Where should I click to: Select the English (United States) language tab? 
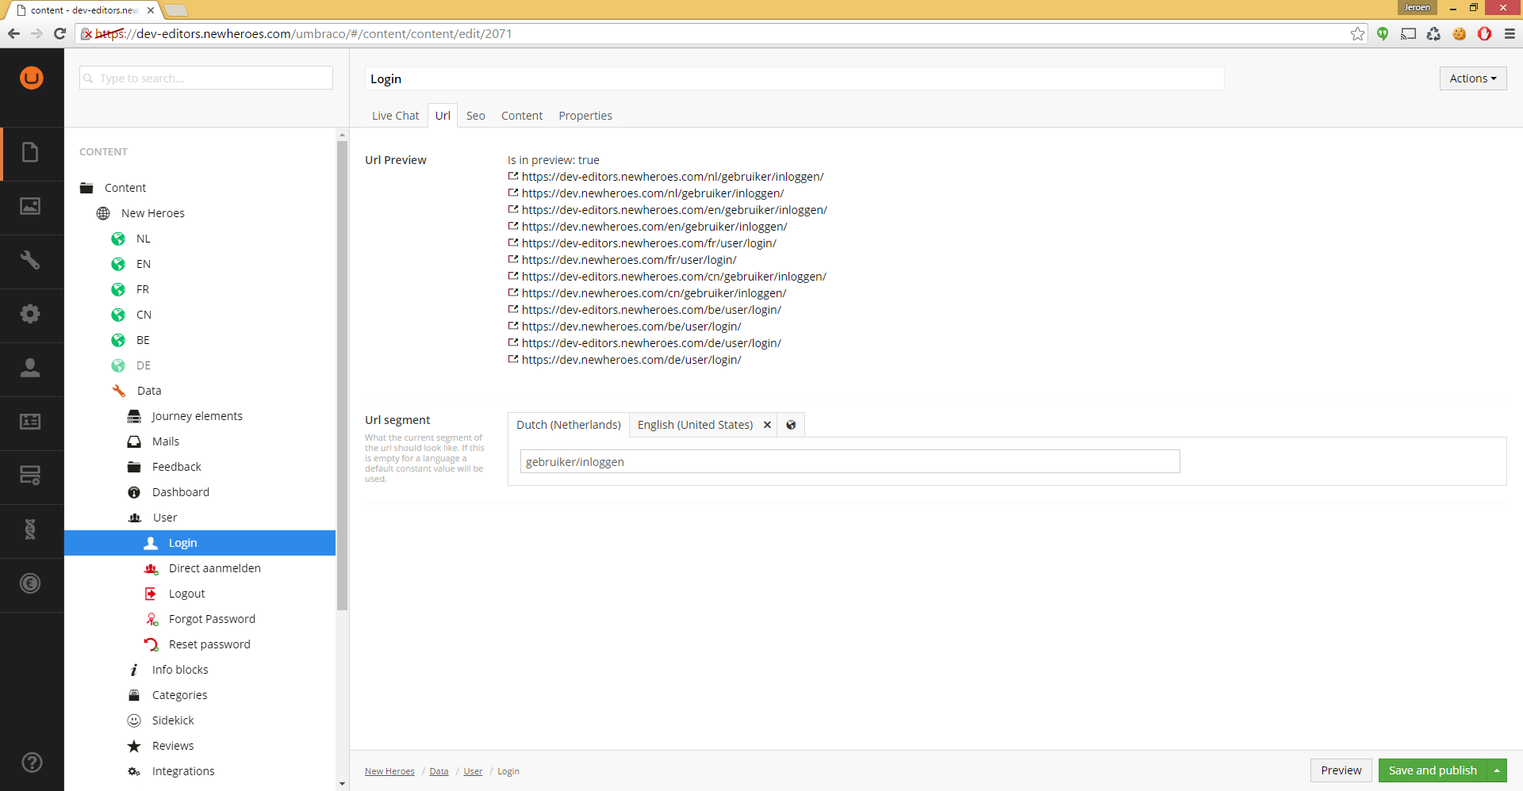tap(695, 425)
